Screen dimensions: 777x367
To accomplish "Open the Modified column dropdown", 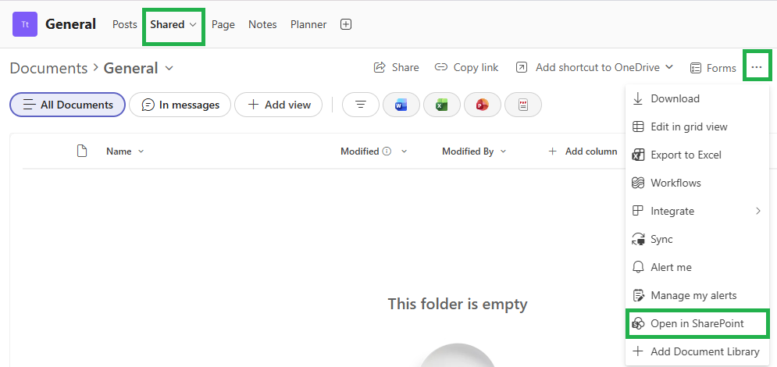I will pos(404,151).
